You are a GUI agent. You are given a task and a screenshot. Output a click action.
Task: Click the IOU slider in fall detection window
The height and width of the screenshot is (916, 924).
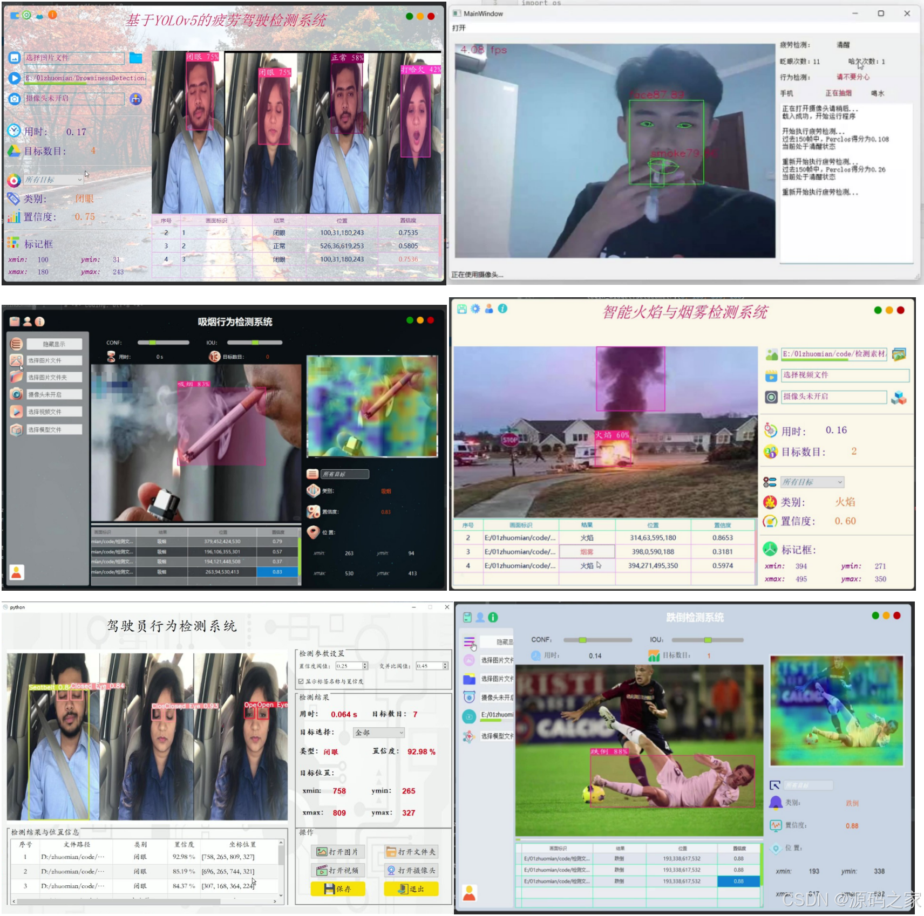pos(709,640)
